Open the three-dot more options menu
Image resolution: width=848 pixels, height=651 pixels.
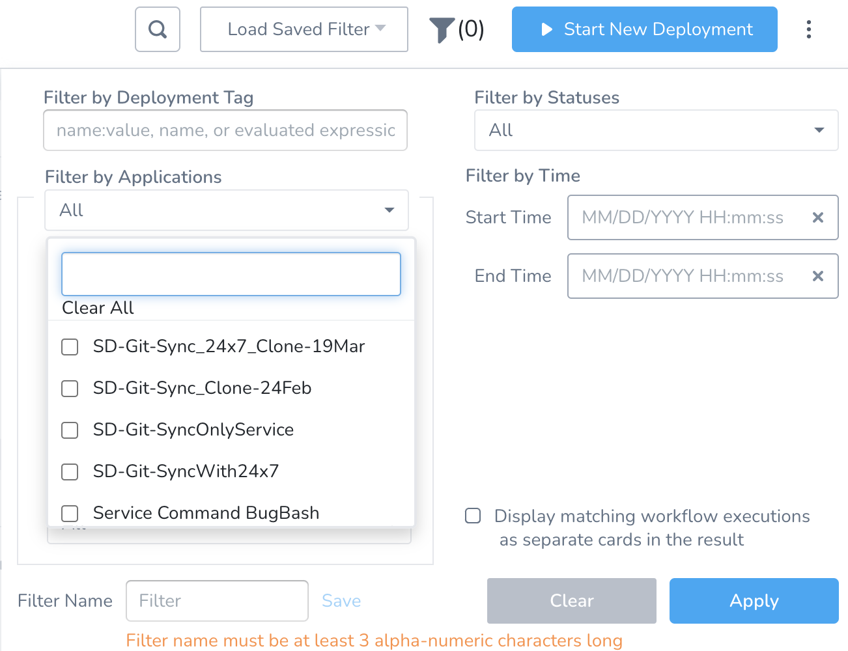click(x=808, y=29)
